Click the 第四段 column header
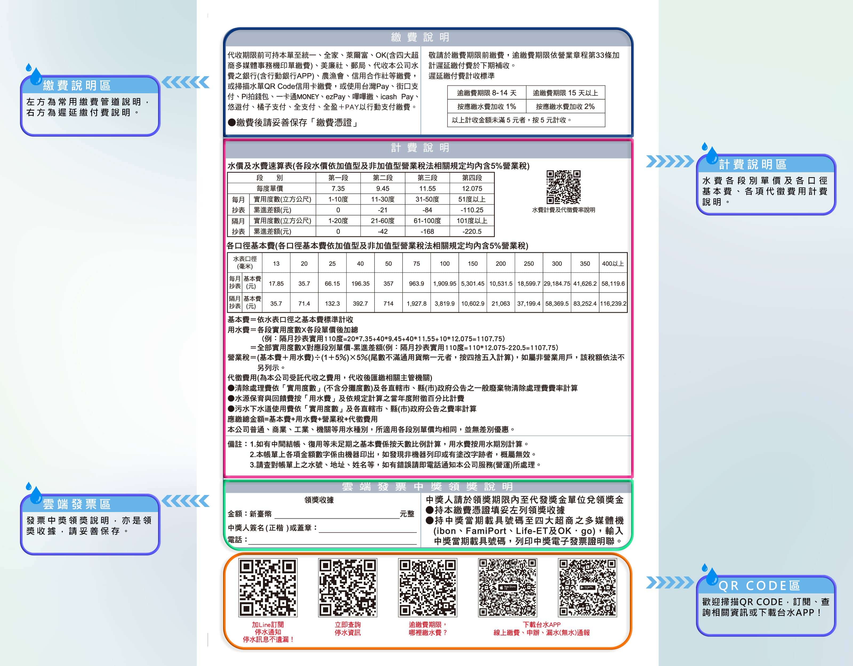This screenshot has height=666, width=853. point(472,178)
